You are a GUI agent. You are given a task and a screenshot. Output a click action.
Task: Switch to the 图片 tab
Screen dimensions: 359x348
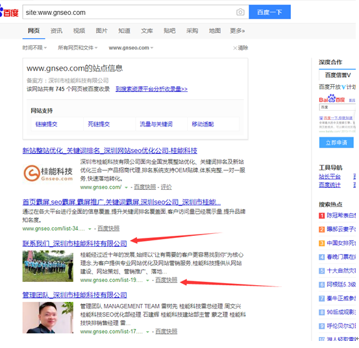[102, 30]
